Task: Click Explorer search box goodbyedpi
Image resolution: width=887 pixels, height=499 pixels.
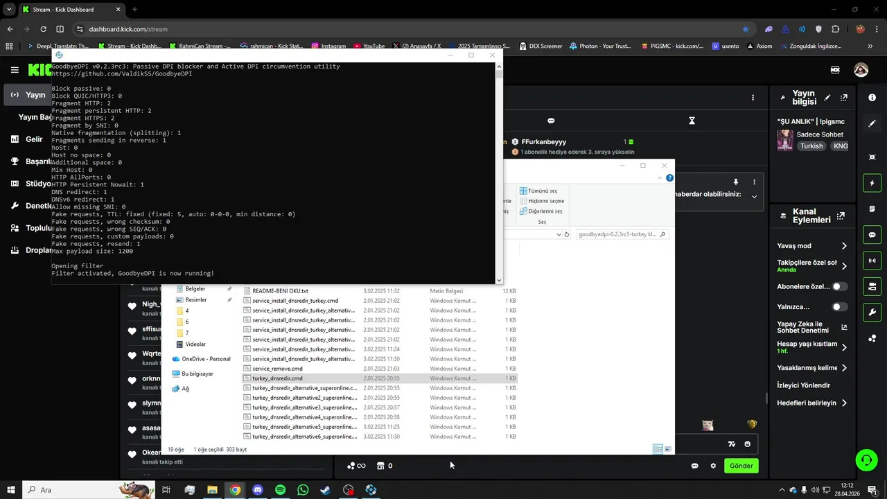Action: pyautogui.click(x=622, y=234)
